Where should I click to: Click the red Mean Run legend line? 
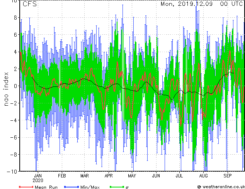pos(26,187)
